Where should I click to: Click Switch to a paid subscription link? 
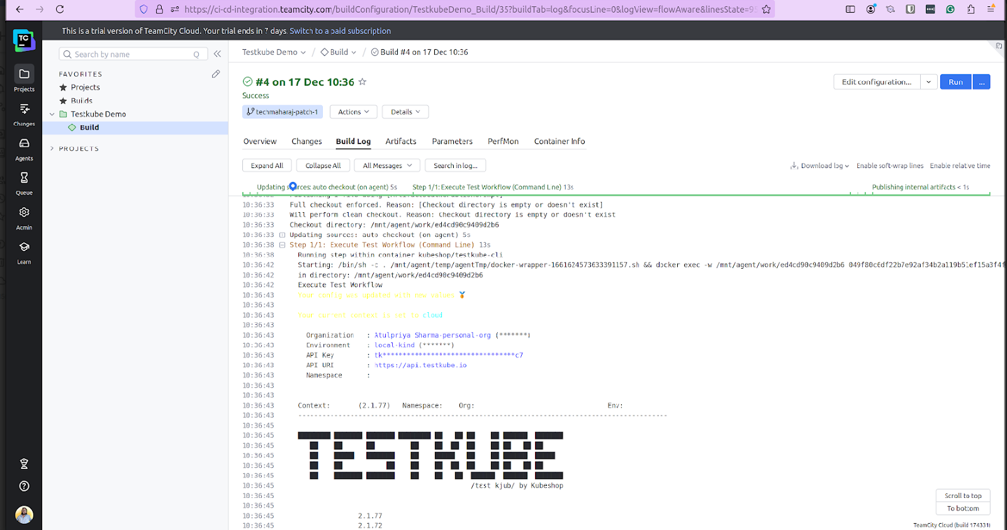pyautogui.click(x=340, y=31)
